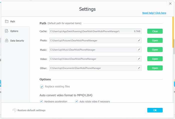Click the 9.7MB cache size value
The width and height of the screenshot is (175, 119).
pos(137,31)
